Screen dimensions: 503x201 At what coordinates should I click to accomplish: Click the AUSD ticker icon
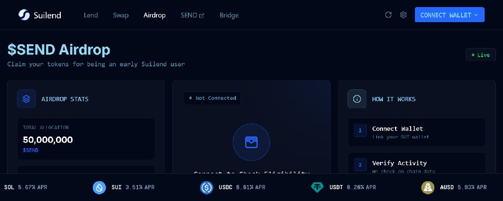coord(428,187)
